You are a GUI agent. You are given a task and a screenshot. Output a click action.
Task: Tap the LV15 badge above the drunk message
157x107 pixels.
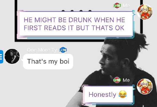[x=117, y=5]
